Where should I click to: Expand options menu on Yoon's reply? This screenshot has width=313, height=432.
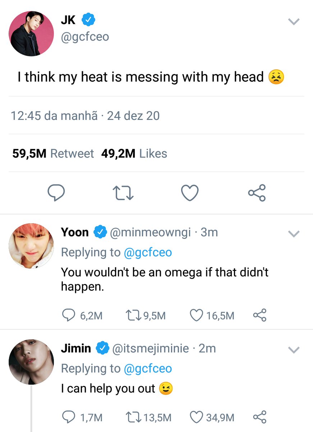point(294,234)
